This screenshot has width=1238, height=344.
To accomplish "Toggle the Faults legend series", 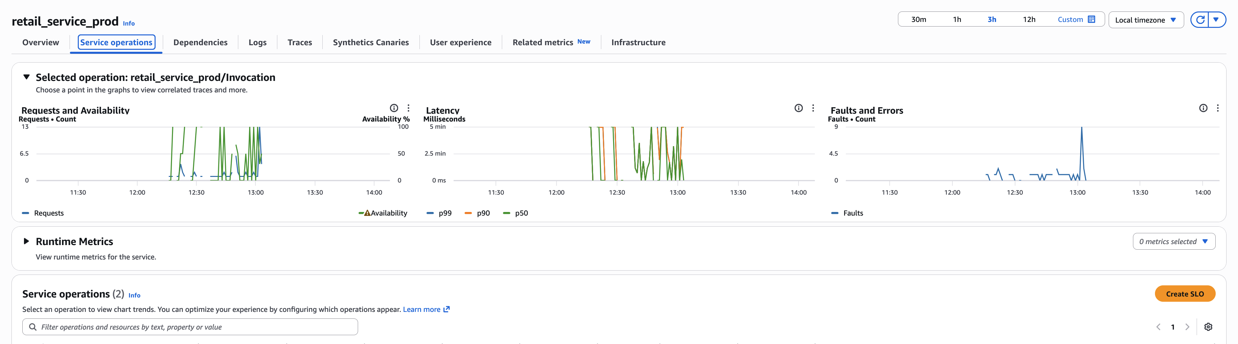I will point(847,213).
